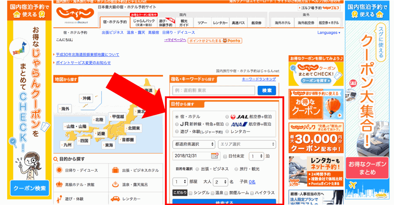Select ANA 航空券+宿泊 radio option
This screenshot has height=205, width=394.
[227, 124]
